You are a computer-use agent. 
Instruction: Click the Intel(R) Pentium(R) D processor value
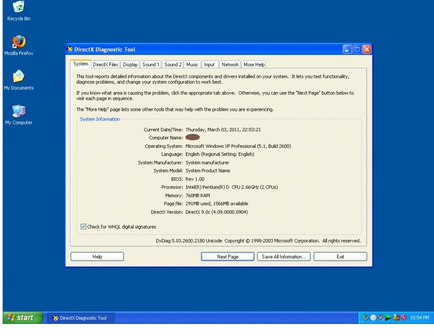(232, 187)
